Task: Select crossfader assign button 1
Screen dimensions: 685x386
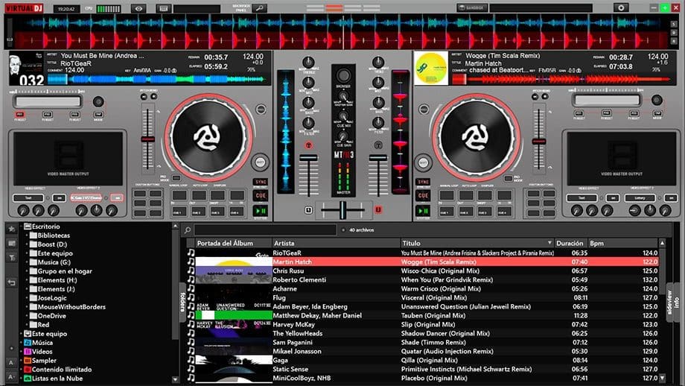Action: tap(308, 210)
